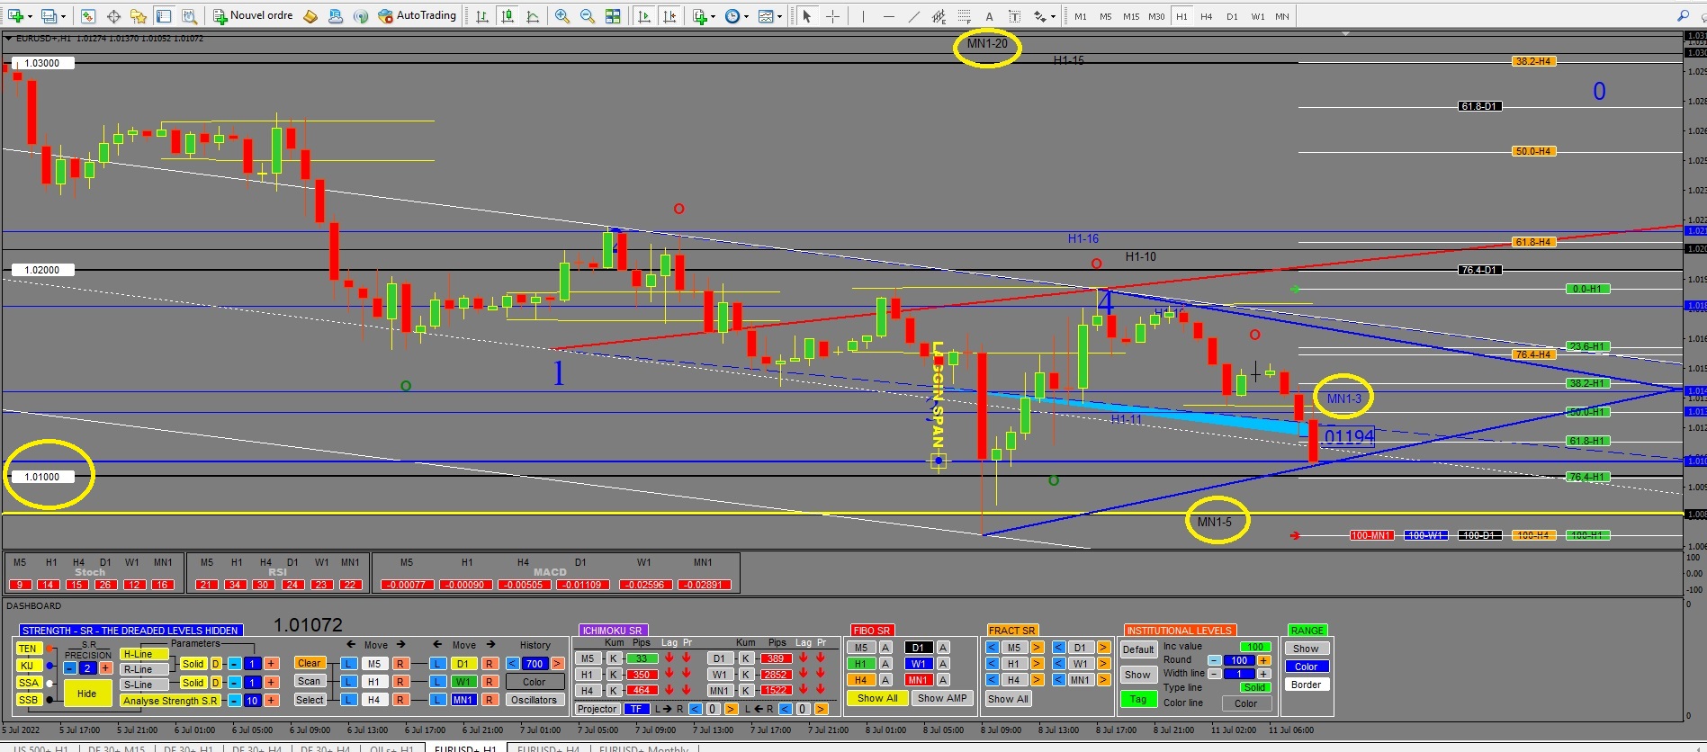Toggle the SSB Ichimoku line
The height and width of the screenshot is (752, 1707).
[x=28, y=700]
